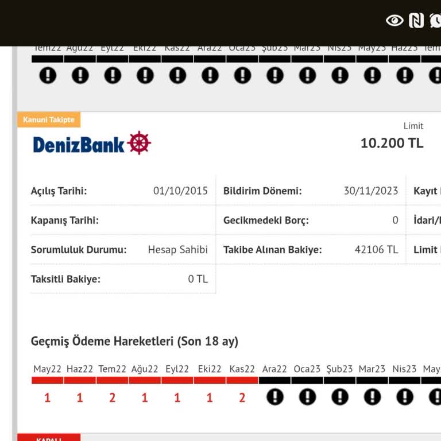Click top row warning icon under Eki22
Image resolution: width=441 pixels, height=441 pixels.
145,75
